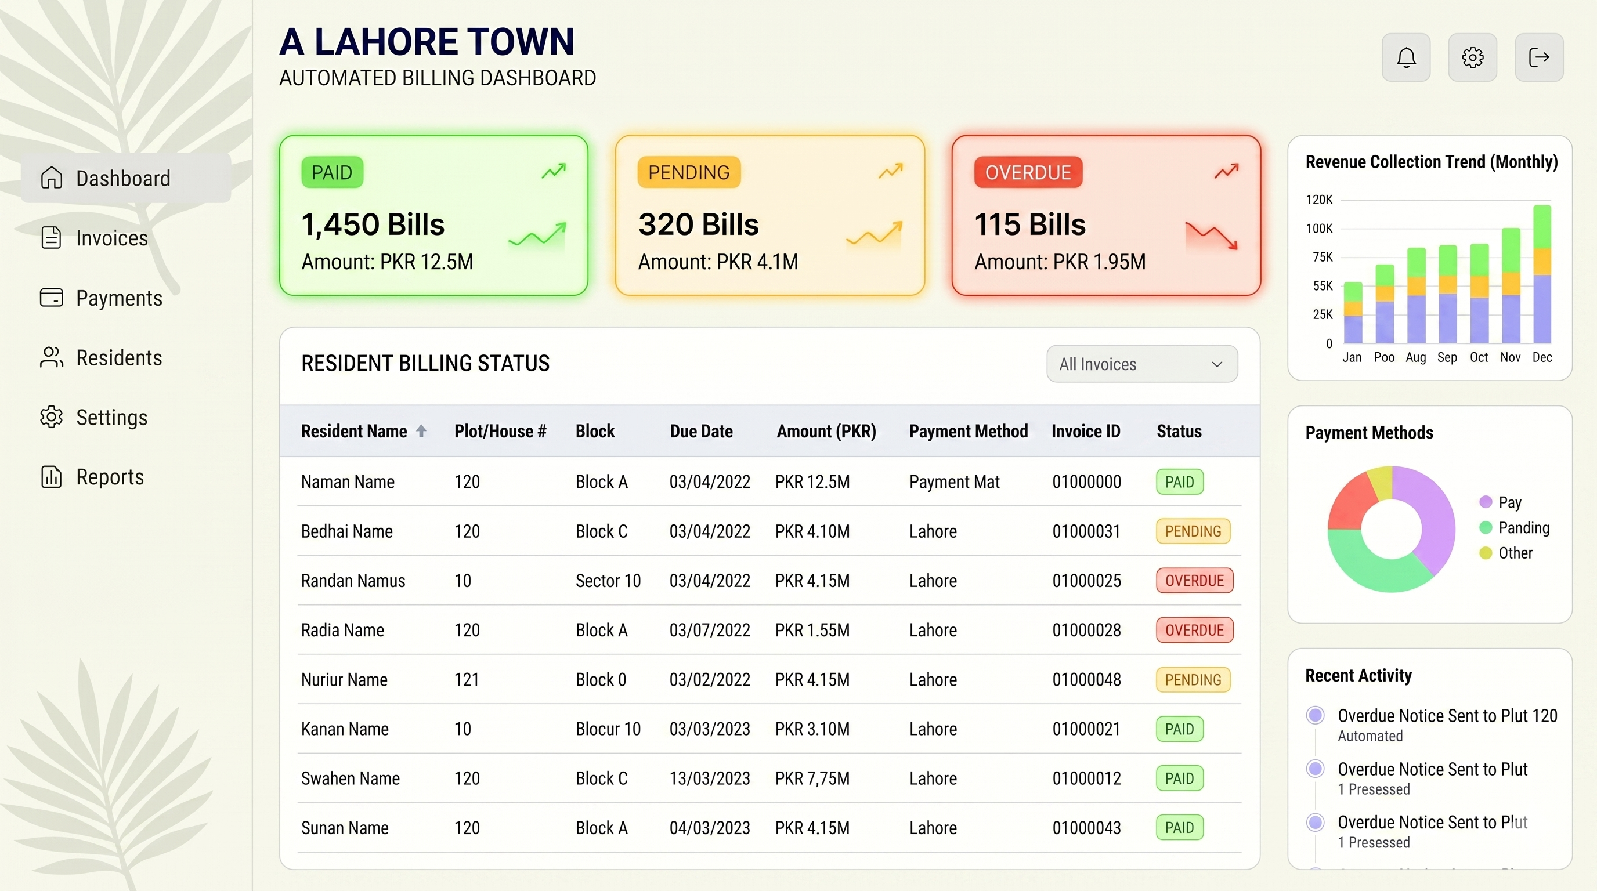
Task: Switch to the Settings sidebar item
Action: pos(111,417)
